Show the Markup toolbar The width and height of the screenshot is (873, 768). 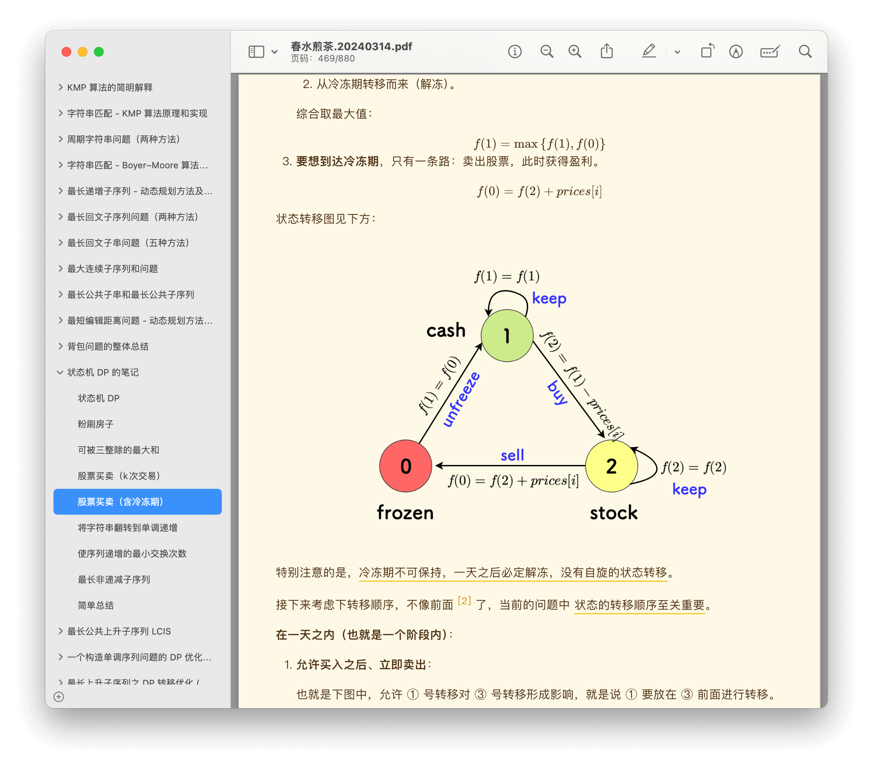click(x=735, y=52)
